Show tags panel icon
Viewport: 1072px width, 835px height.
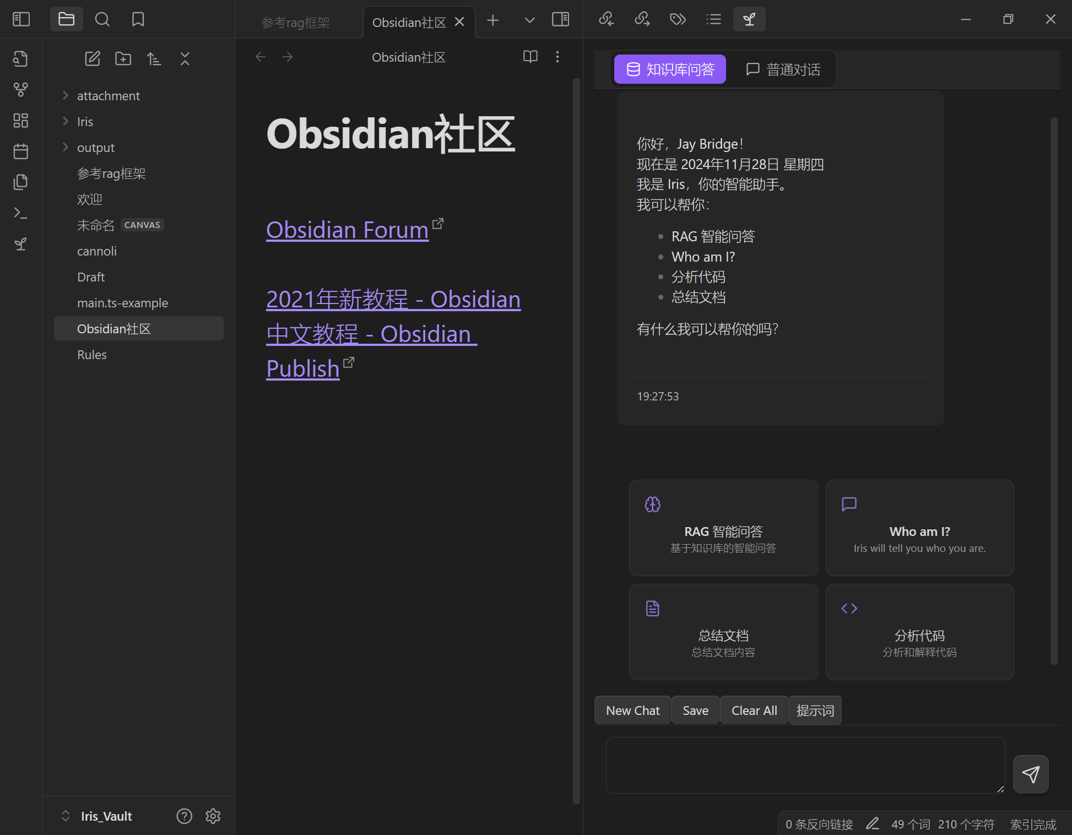pos(678,19)
